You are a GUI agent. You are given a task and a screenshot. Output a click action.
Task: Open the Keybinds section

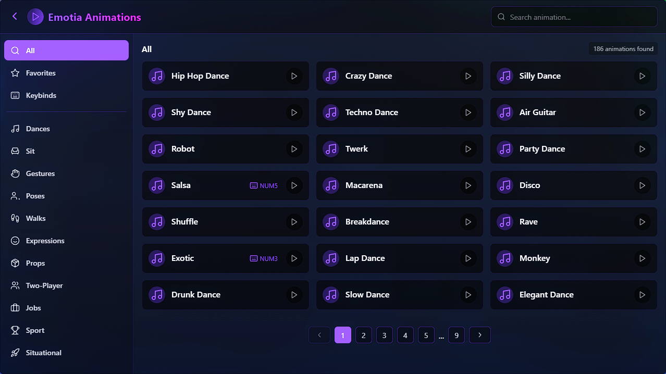[x=66, y=95]
